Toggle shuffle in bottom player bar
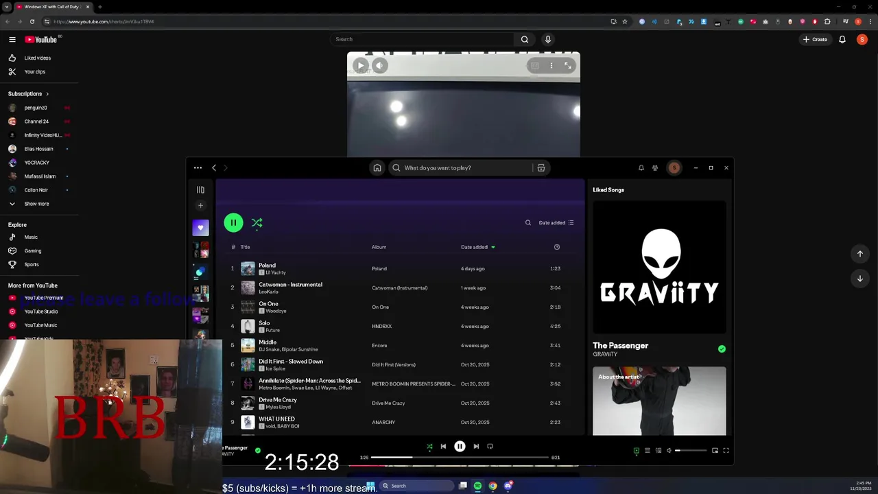This screenshot has width=878, height=494. point(429,446)
